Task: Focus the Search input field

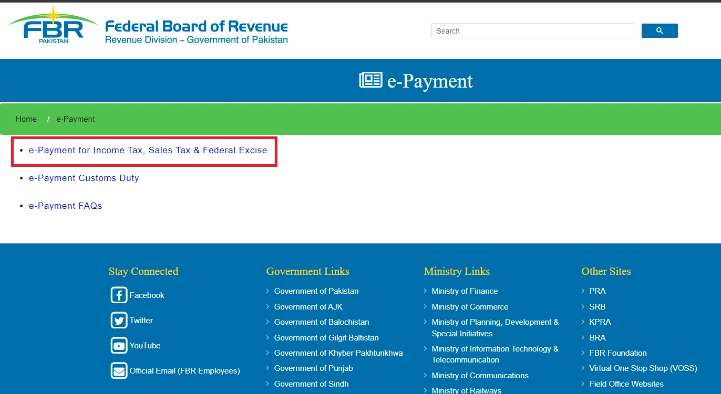Action: pyautogui.click(x=533, y=31)
